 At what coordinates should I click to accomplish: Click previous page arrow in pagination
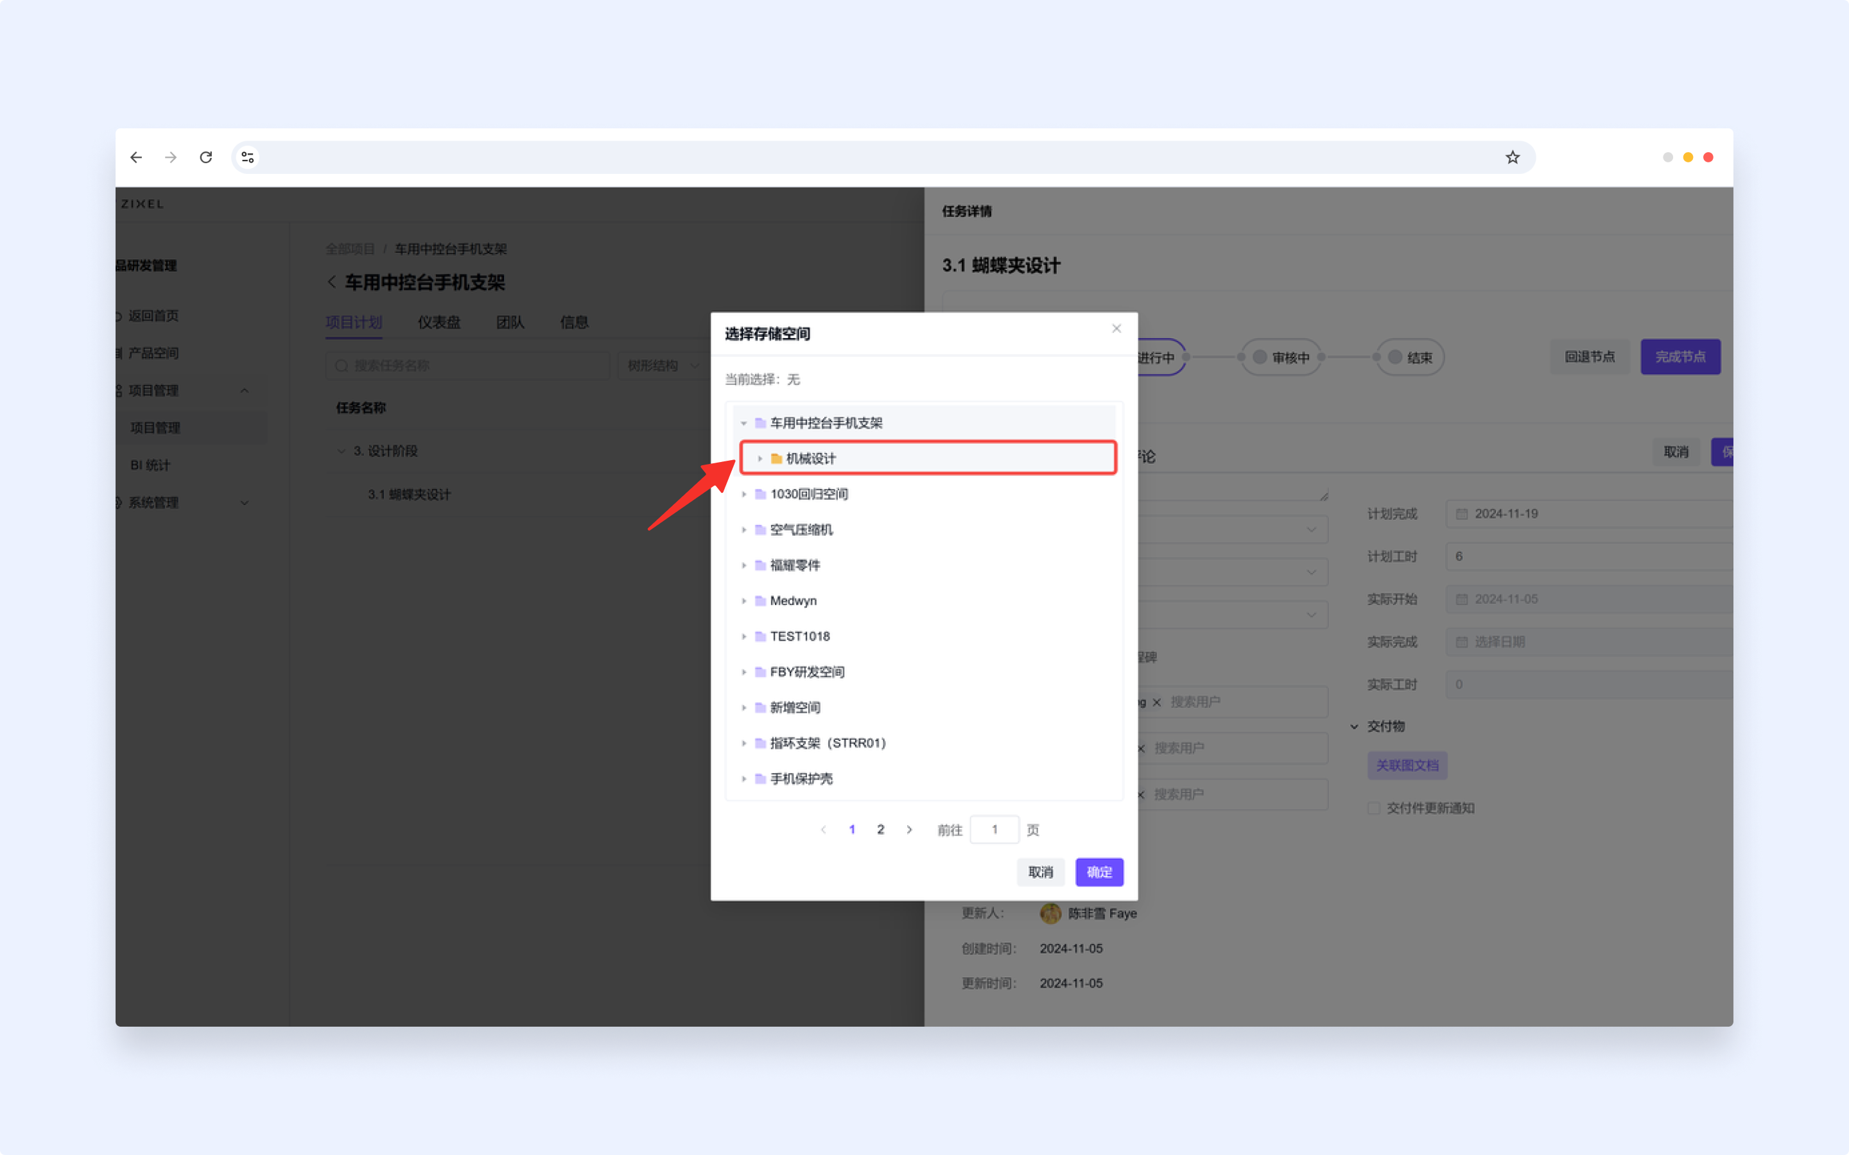click(x=823, y=830)
